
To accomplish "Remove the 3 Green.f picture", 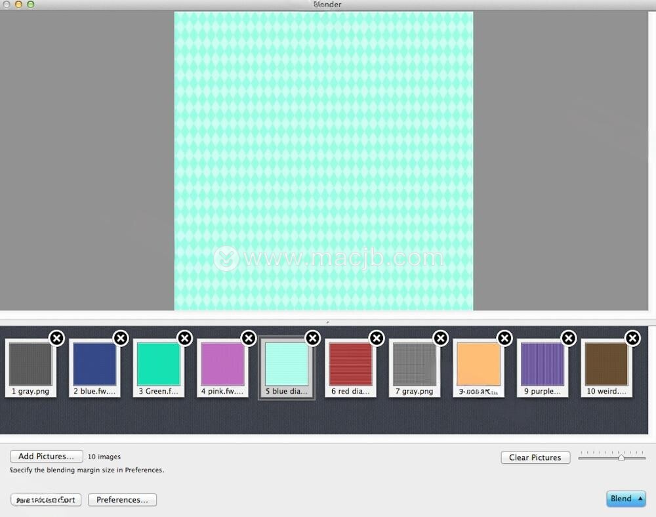I will [x=185, y=338].
